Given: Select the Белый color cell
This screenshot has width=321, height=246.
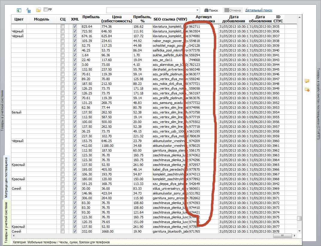Looking at the screenshot, I should pos(19,112).
